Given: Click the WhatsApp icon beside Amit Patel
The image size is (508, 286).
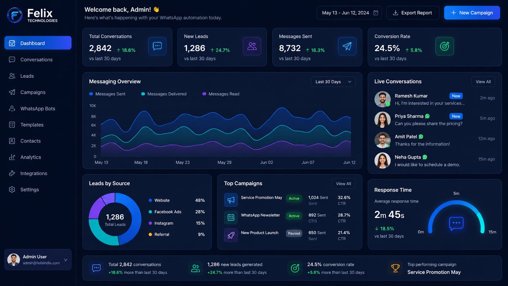Looking at the screenshot, I should [x=421, y=137].
